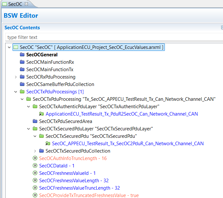Click the green SecOCTxPduProcessings folder icon
Image resolution: width=223 pixels, height=198 pixels.
click(x=22, y=91)
